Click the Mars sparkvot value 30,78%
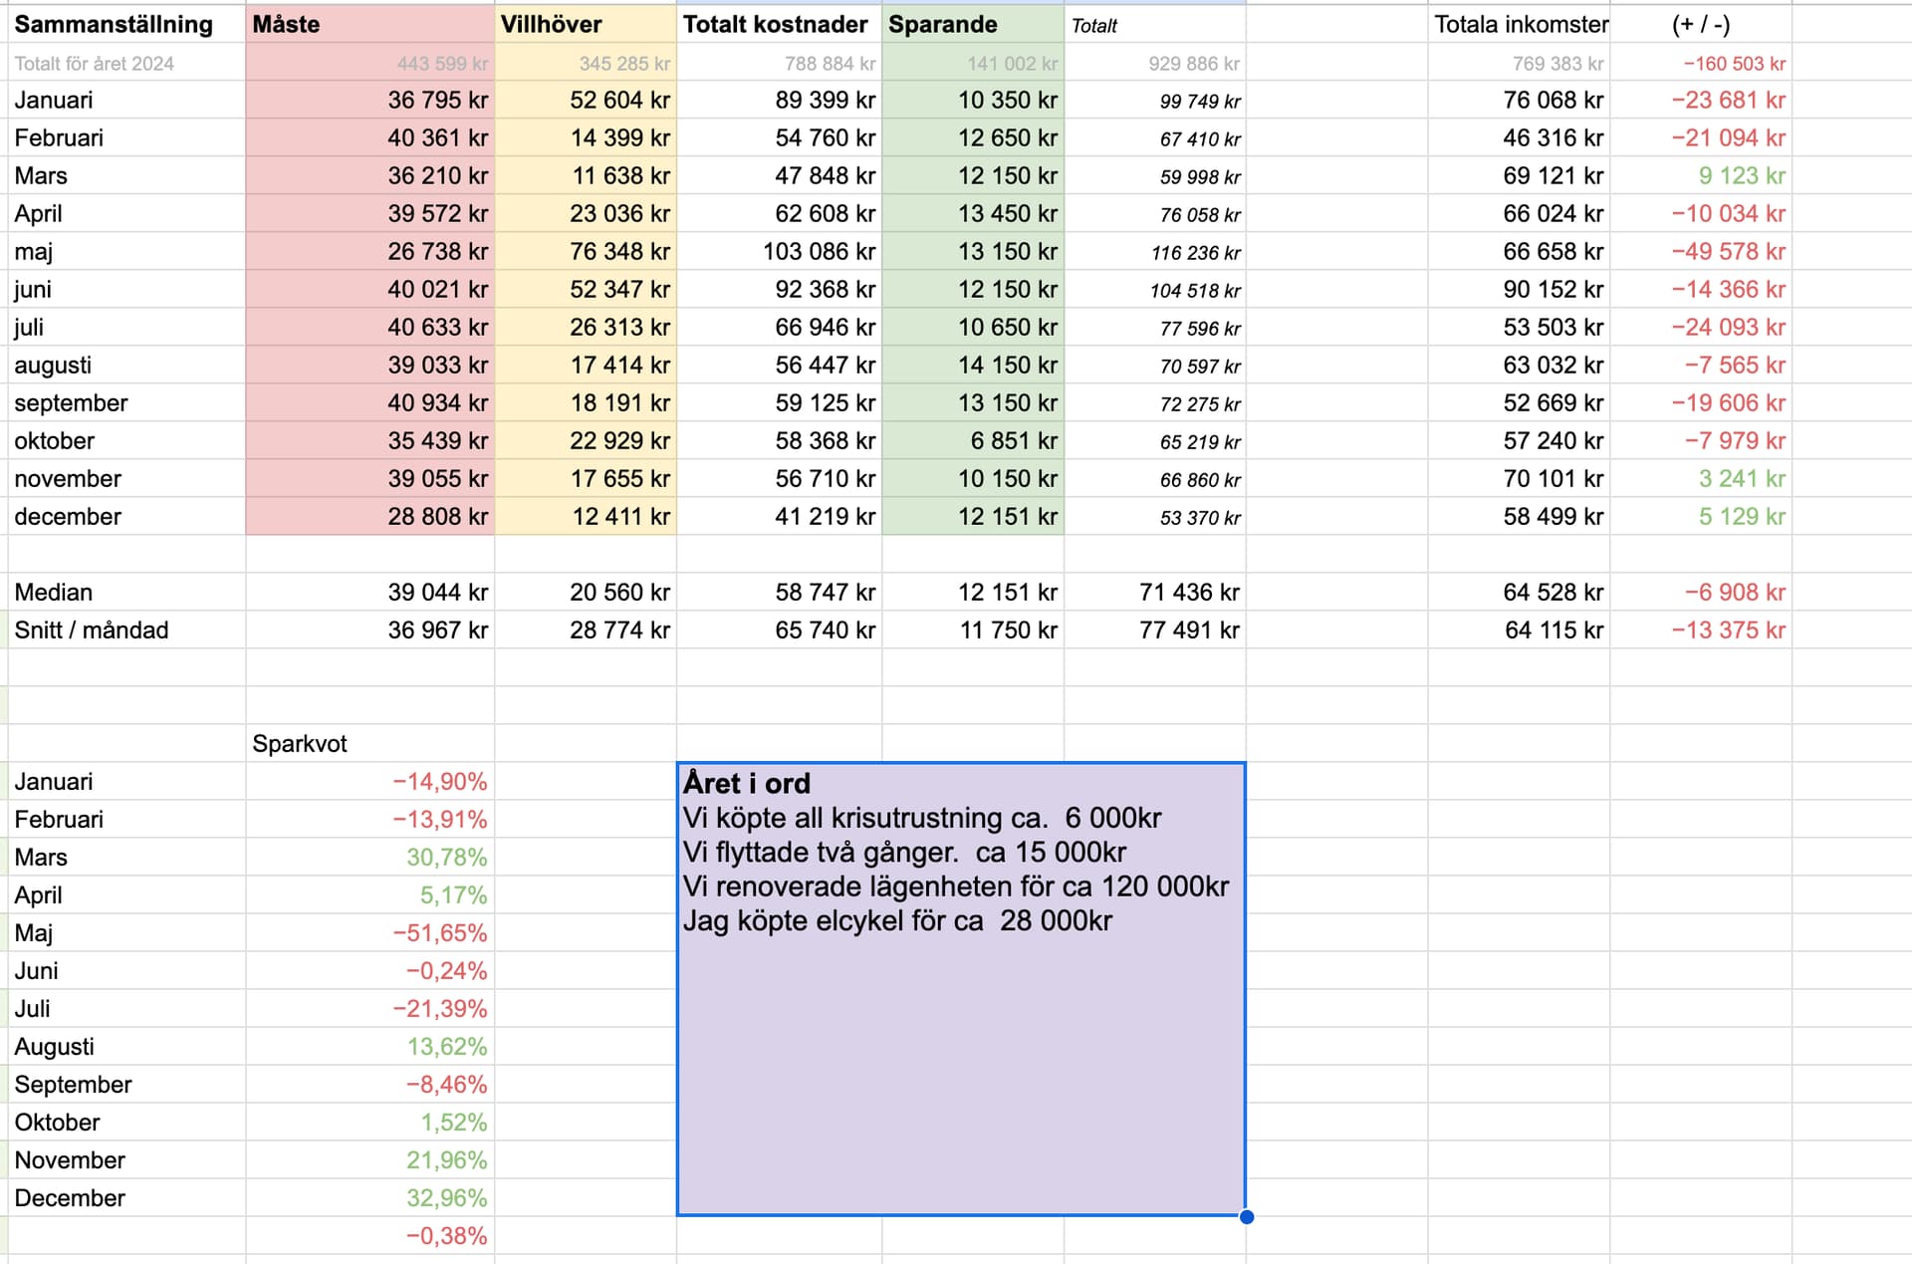Screen dimensions: 1912x1264 (x=446, y=858)
